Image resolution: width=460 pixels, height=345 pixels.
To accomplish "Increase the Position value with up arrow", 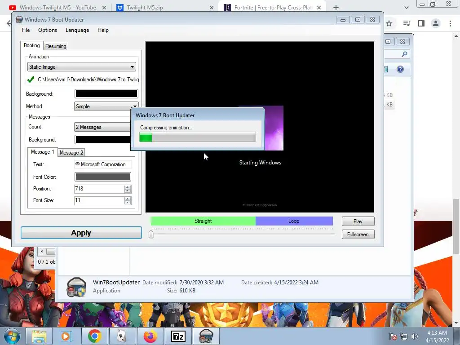I will click(x=127, y=187).
